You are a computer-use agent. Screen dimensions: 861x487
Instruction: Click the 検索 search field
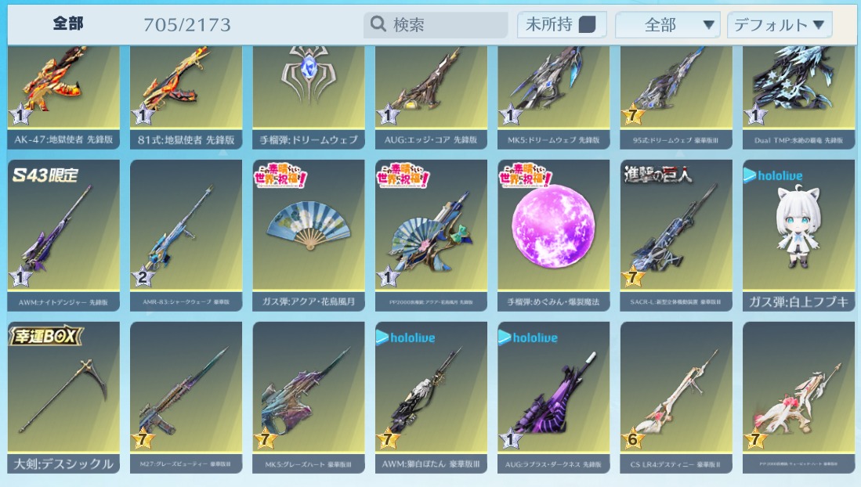[436, 25]
